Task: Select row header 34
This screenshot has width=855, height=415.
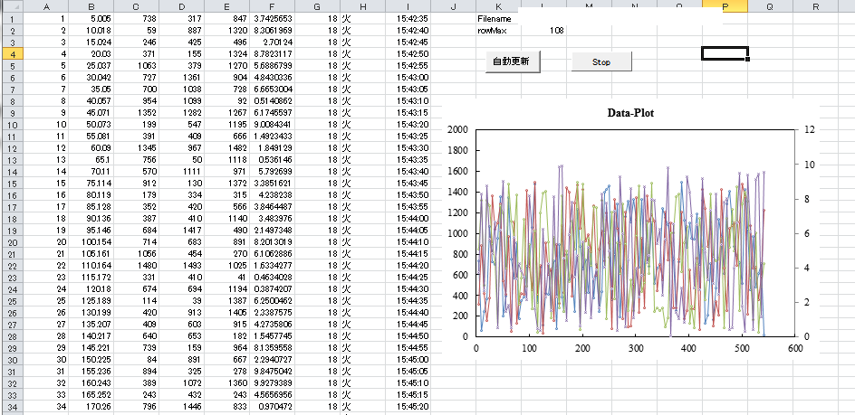Action: click(10, 407)
